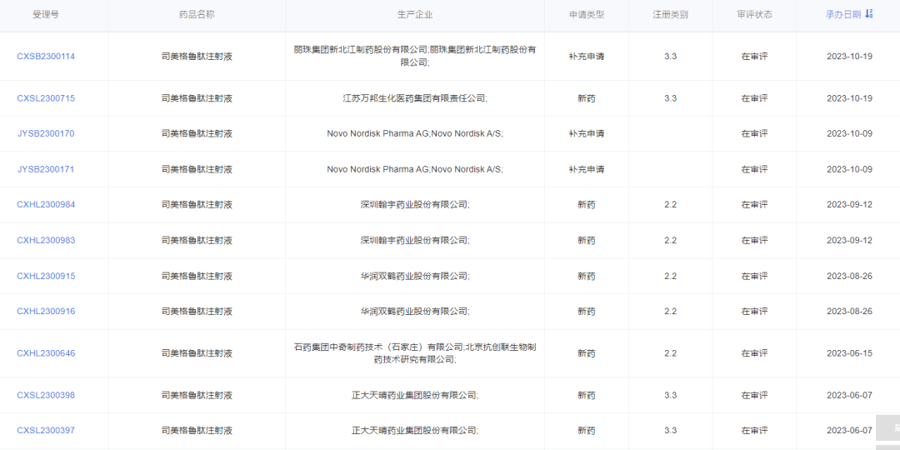Select the 丽珠集团新北江制药 manufacturer cell
900x450 pixels.
click(x=415, y=57)
